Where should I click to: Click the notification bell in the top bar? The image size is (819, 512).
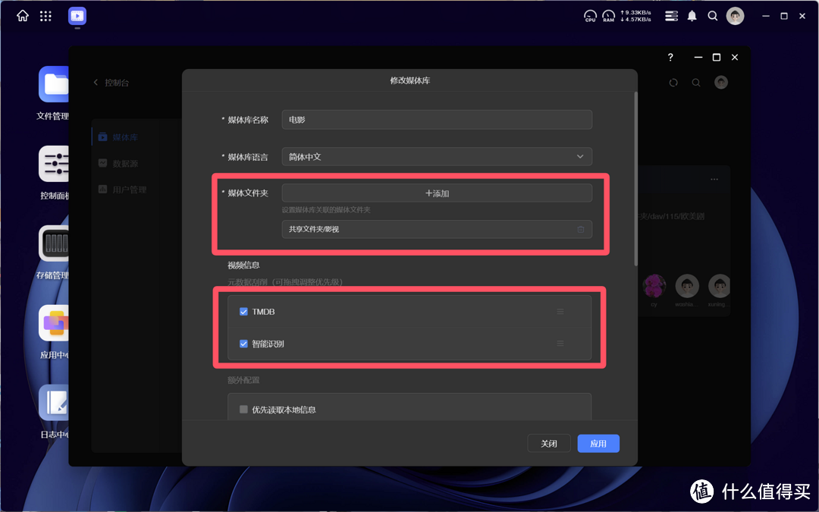692,15
